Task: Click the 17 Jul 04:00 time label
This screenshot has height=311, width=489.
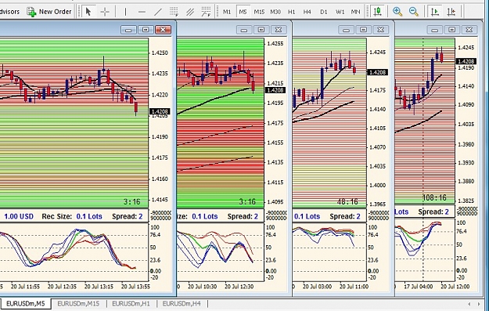Action: [419, 287]
